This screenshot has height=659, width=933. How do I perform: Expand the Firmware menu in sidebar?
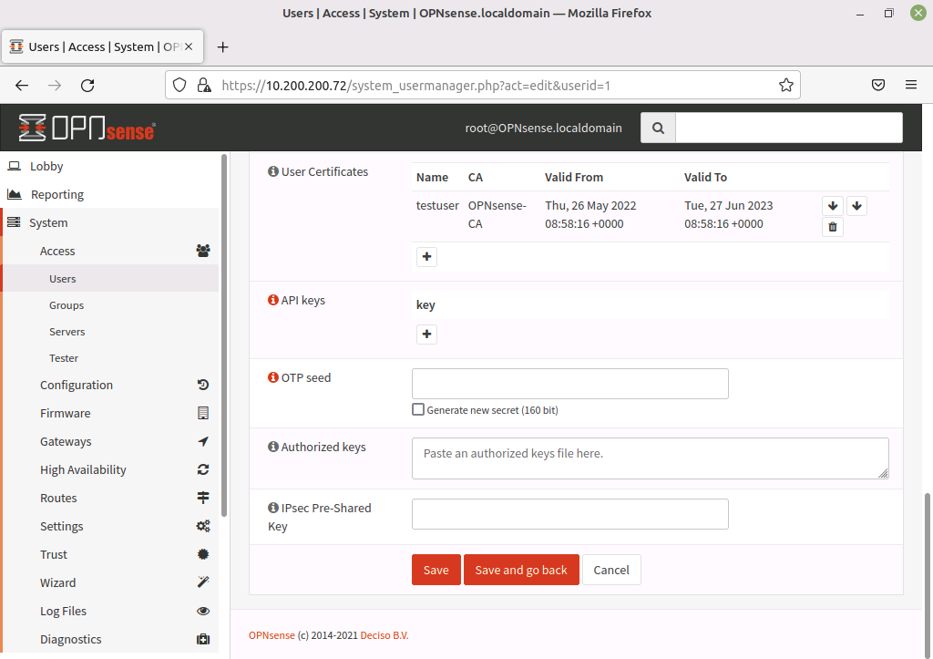(66, 413)
